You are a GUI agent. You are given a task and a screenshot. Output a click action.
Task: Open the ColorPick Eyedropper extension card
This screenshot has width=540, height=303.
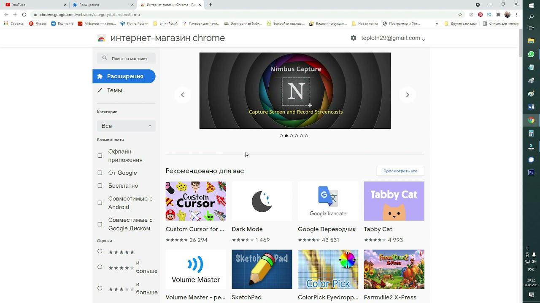click(328, 276)
